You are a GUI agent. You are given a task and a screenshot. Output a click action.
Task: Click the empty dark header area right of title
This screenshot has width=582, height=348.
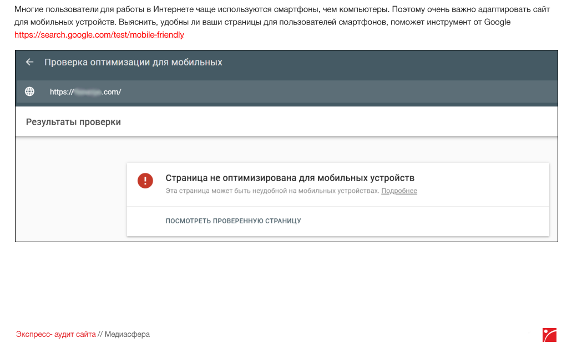388,62
